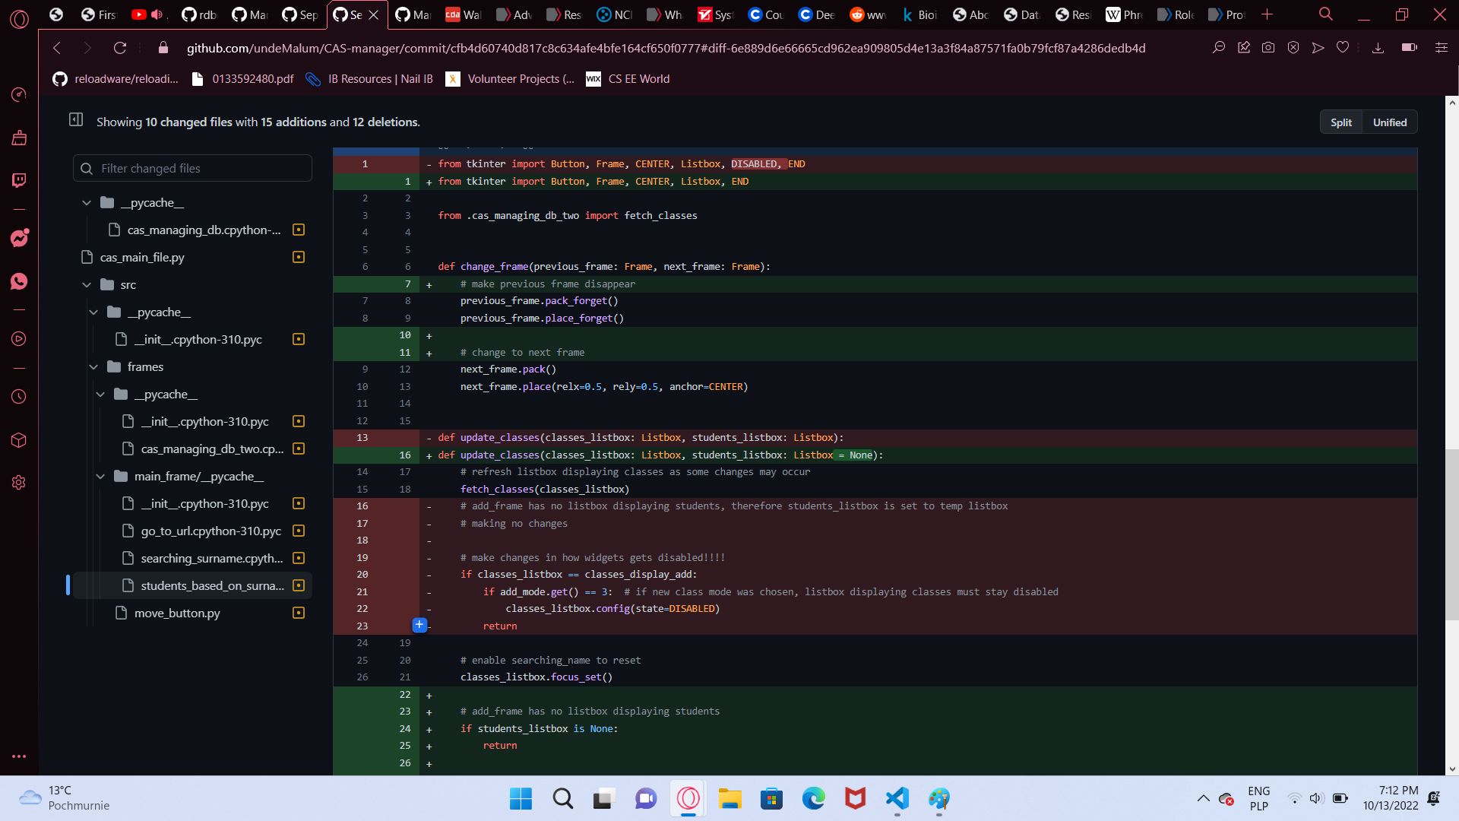Collapse the src folder
Viewport: 1459px width, 821px height.
tap(87, 285)
